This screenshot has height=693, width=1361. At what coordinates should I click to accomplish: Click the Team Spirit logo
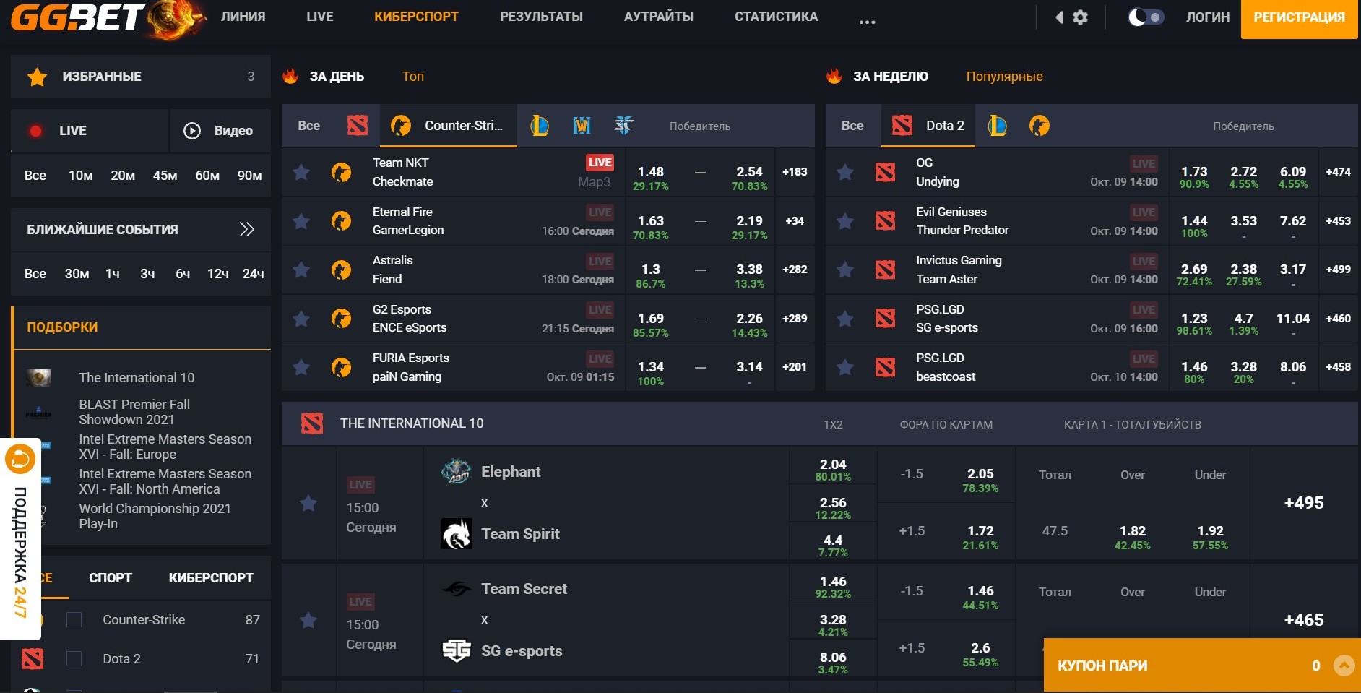click(x=457, y=534)
